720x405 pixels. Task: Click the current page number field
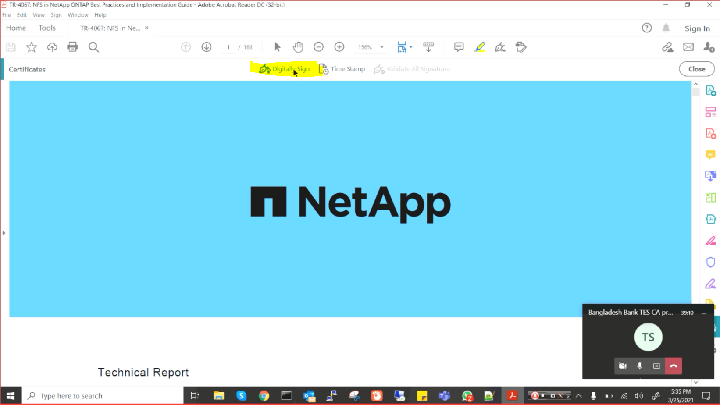point(228,47)
